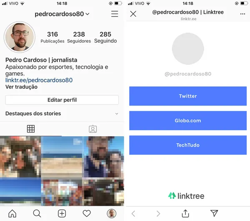Open the beach photo thumbnail
Screen dimensions: 250x221
click(x=62, y=157)
